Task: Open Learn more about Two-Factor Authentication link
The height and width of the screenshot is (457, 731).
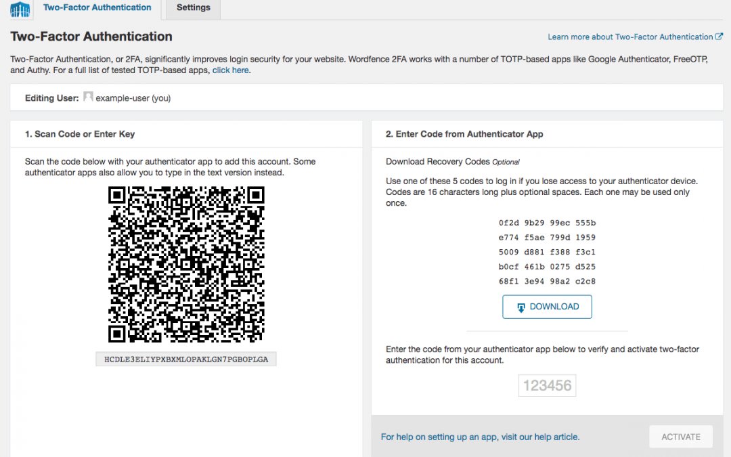Action: pyautogui.click(x=630, y=37)
